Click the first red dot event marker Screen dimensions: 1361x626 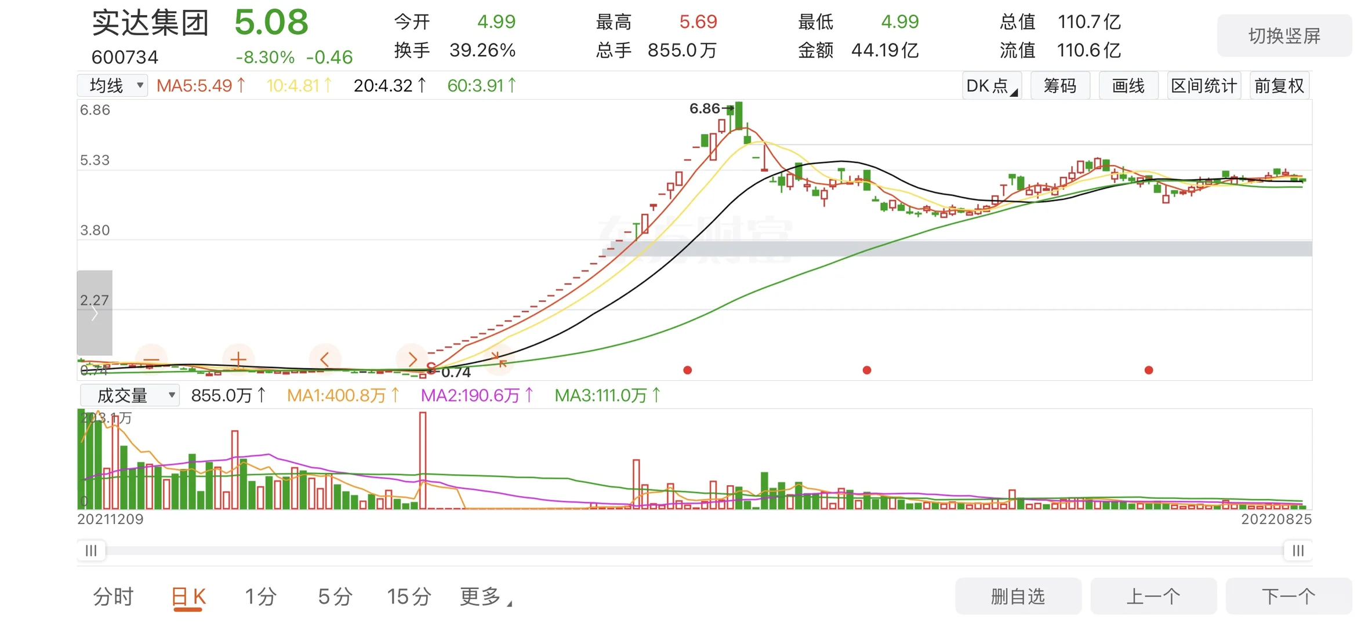coord(687,370)
